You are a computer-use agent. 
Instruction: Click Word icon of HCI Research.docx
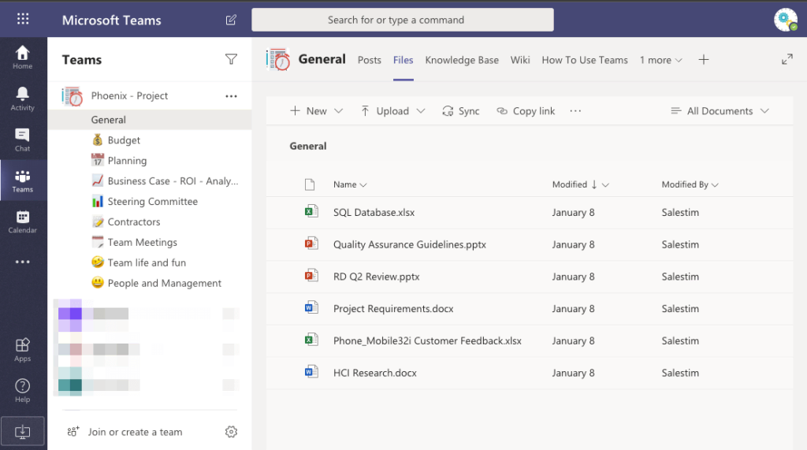[311, 371]
